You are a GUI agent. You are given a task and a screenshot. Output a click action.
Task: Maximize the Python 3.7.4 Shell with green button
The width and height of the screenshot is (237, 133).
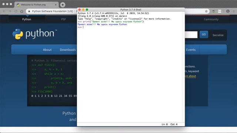(87, 10)
